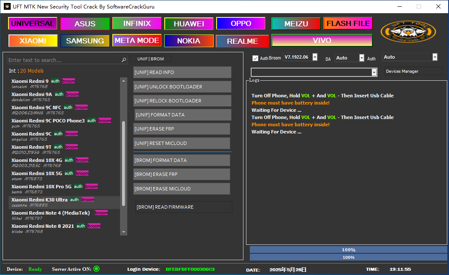Select the HUAWEI brand tab
This screenshot has width=449, height=275.
[x=189, y=24]
